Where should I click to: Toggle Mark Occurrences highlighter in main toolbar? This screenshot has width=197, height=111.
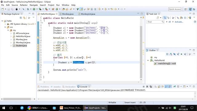coord(82,9)
